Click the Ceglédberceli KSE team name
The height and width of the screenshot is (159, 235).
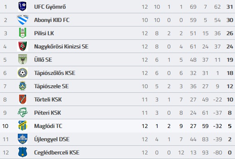click(56, 152)
